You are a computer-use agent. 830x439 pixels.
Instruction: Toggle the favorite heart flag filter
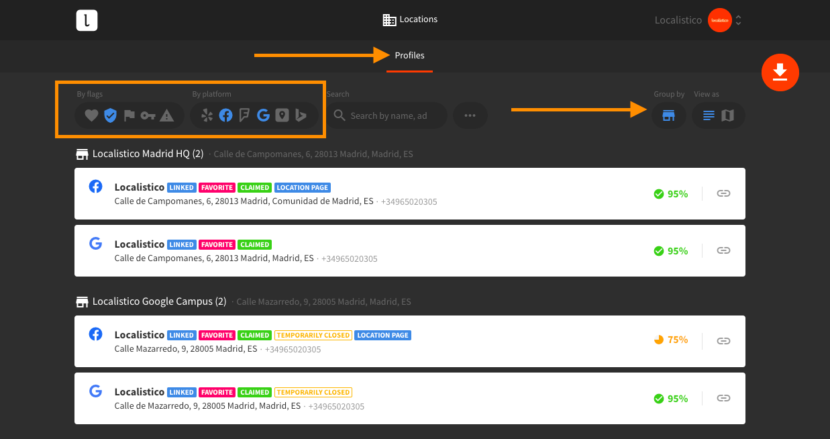(91, 115)
